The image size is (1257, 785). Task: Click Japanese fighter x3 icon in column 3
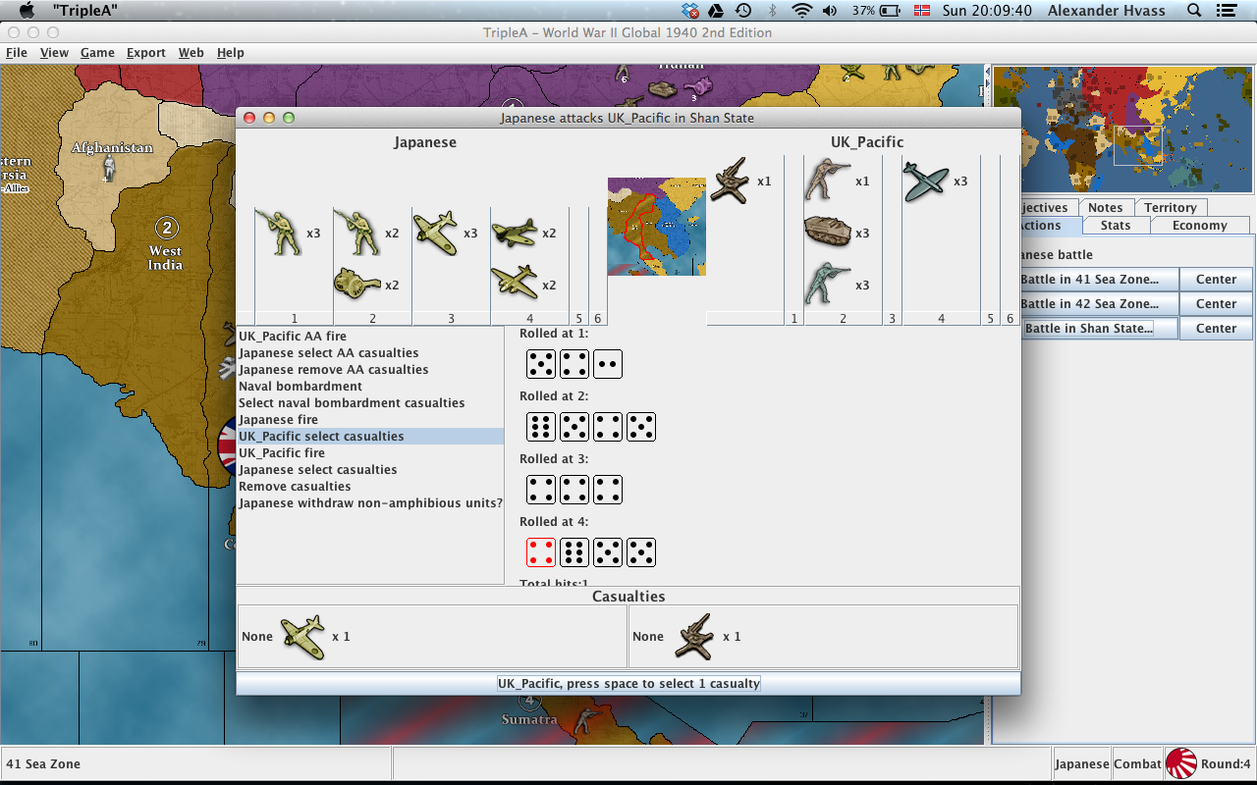(437, 233)
